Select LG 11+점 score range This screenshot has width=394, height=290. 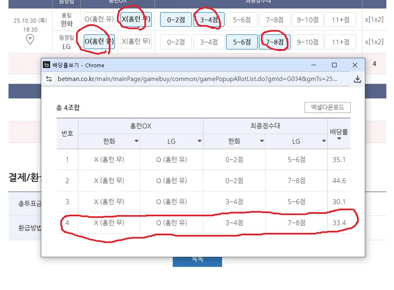pos(341,42)
